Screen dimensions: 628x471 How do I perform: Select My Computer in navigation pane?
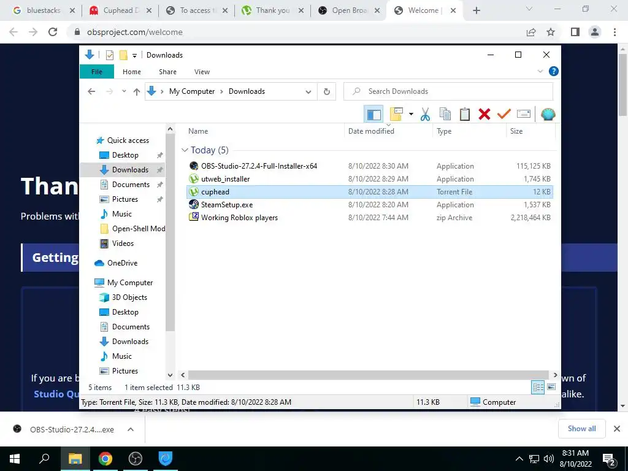click(130, 283)
